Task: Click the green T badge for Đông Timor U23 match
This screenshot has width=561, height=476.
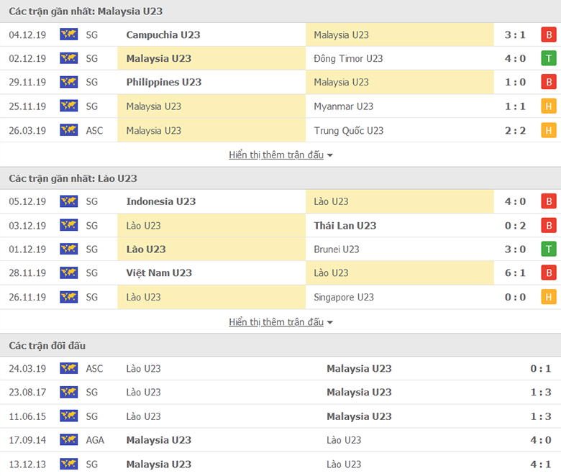Action: pos(549,58)
